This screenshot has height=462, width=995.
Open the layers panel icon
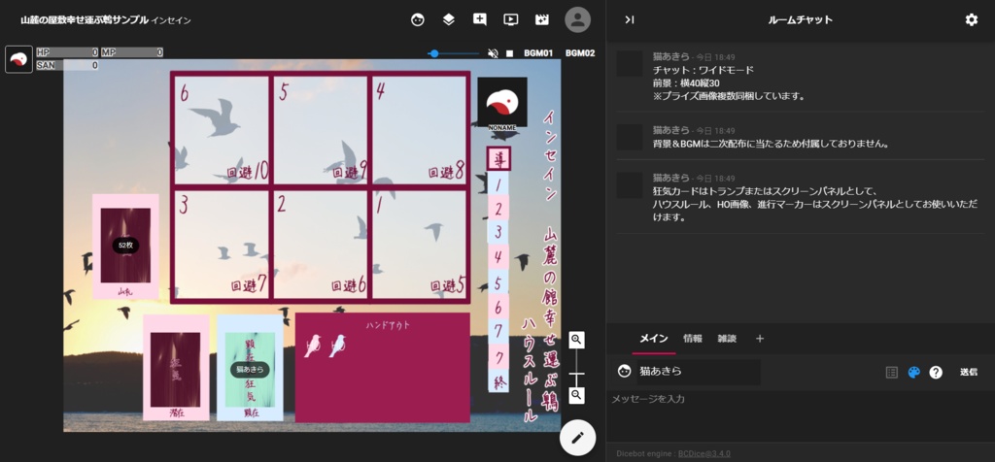coord(449,19)
